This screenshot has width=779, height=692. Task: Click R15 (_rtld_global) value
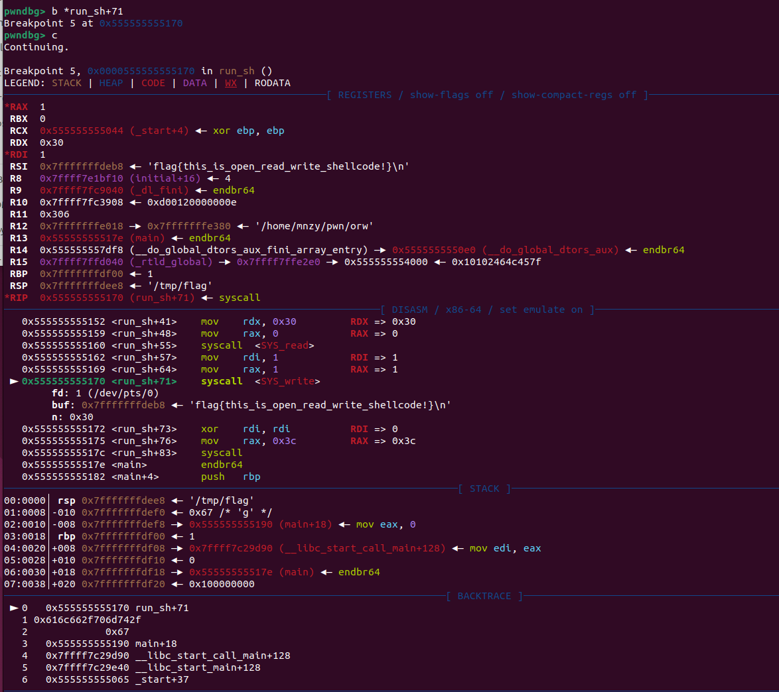(x=126, y=262)
